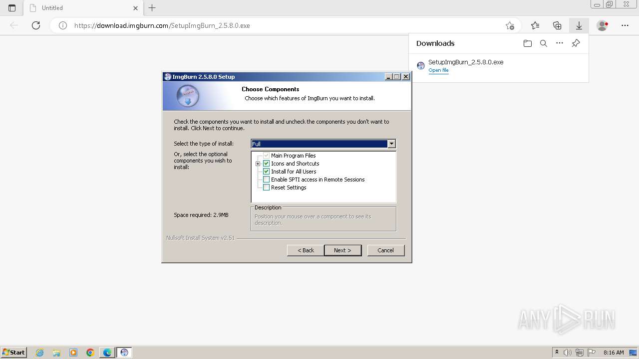The width and height of the screenshot is (639, 359).
Task: Enable SPTI access in Remote Sessions
Action: pyautogui.click(x=266, y=179)
